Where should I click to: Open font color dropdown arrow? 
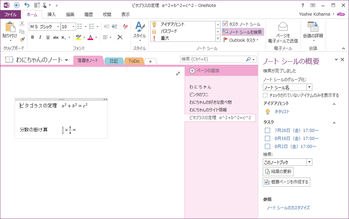tap(96, 37)
